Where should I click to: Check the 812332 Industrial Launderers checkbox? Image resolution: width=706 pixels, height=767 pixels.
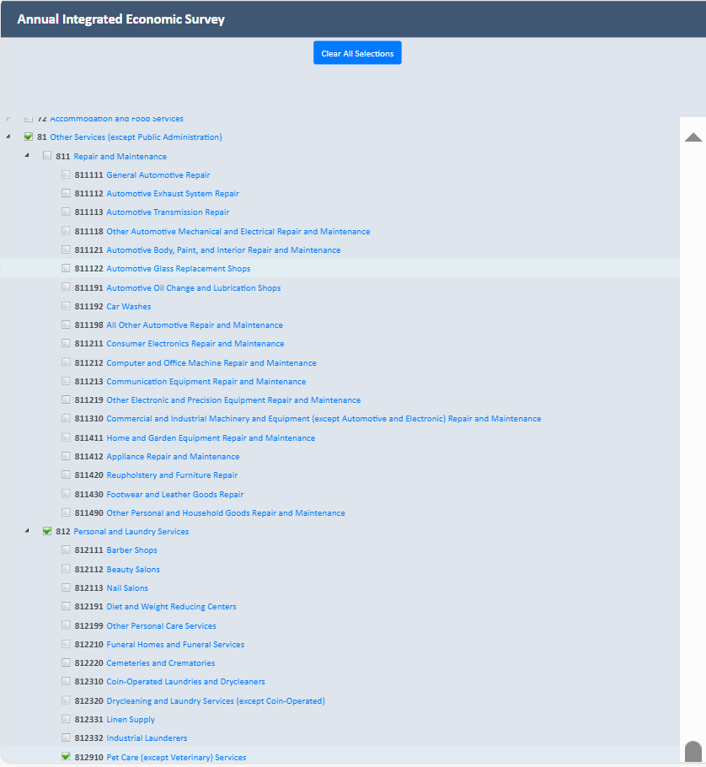tap(66, 737)
